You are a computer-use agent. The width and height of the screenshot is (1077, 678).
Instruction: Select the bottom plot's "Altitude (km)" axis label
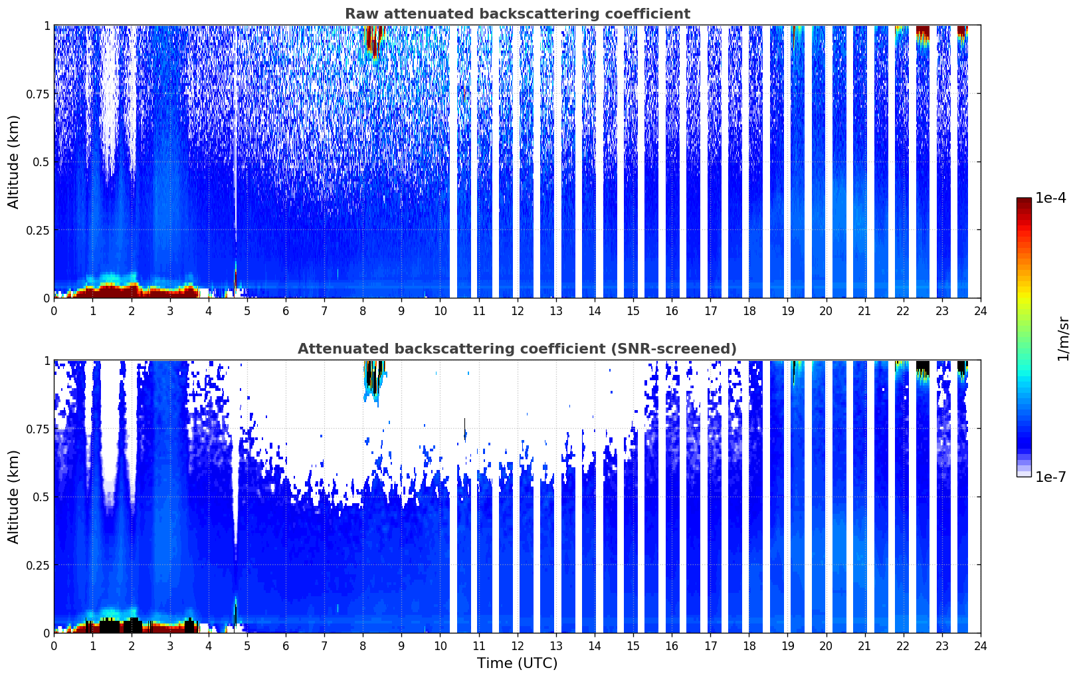click(14, 497)
